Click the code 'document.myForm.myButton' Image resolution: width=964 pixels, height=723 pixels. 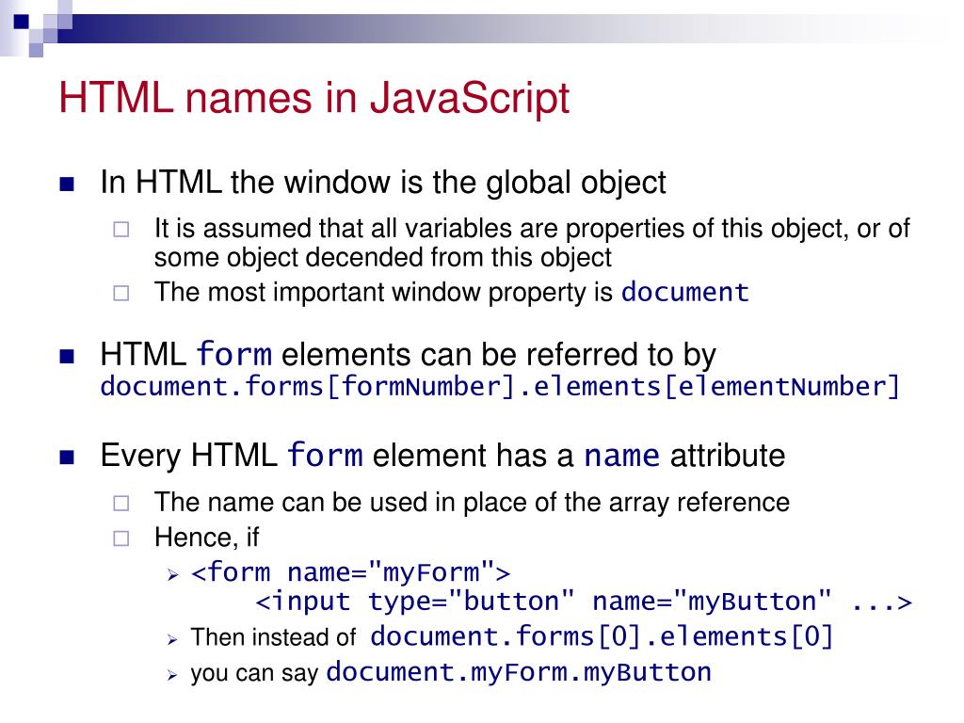click(x=519, y=672)
